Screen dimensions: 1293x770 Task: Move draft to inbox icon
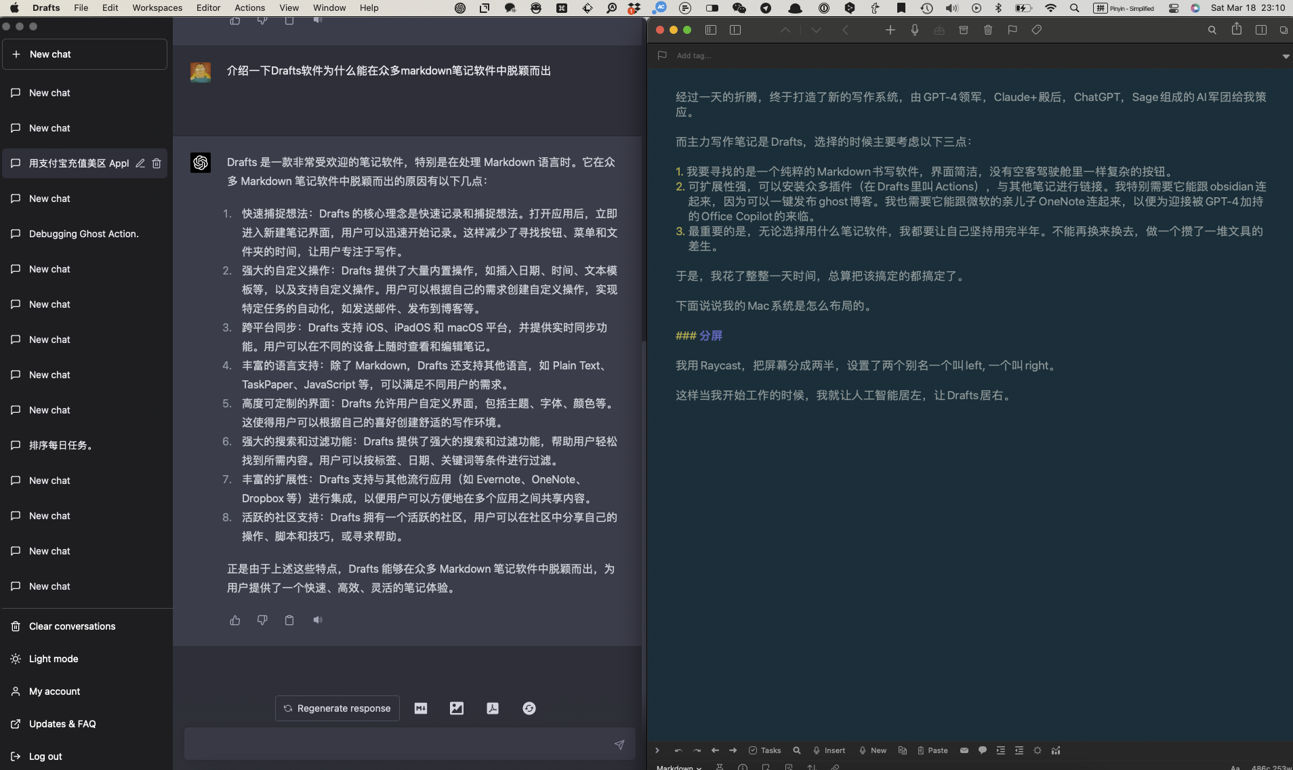click(x=939, y=30)
